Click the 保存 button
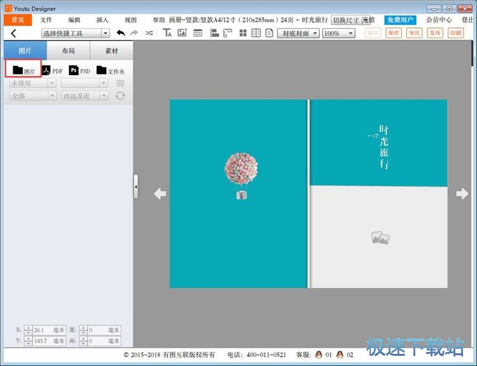 tap(394, 33)
